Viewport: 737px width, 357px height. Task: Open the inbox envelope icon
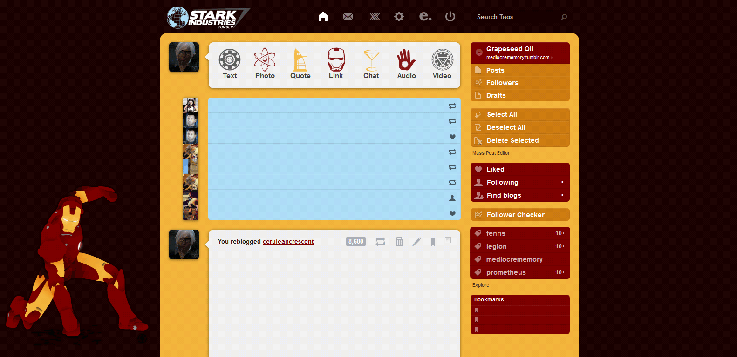348,17
